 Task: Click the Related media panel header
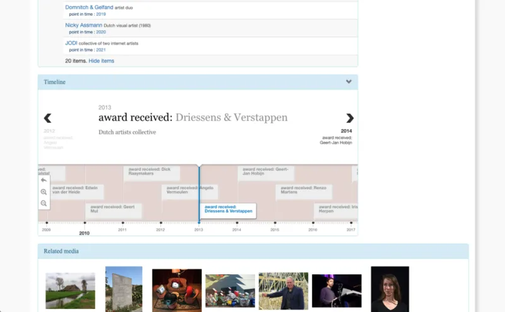tap(253, 251)
